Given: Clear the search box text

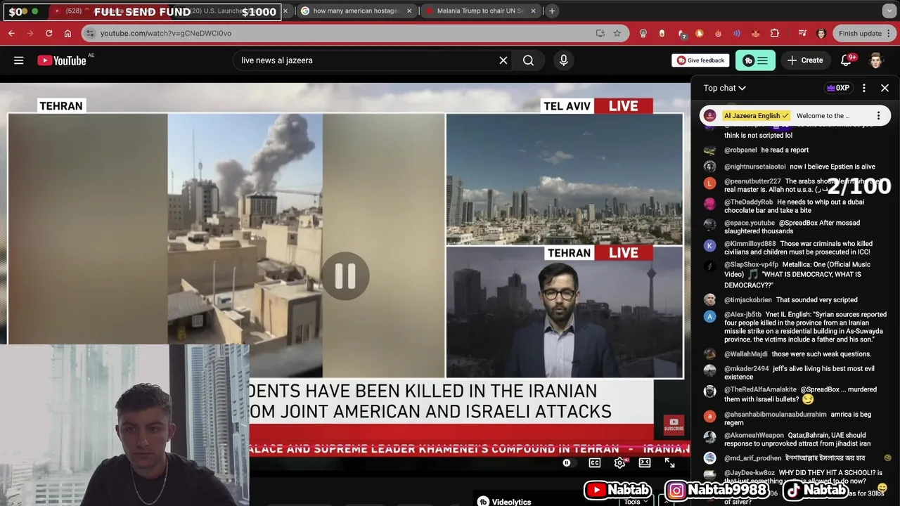Looking at the screenshot, I should 503,60.
